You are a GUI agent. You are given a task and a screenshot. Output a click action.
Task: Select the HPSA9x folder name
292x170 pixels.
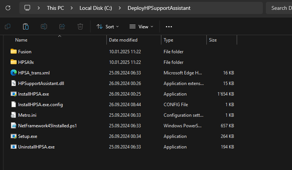[x=26, y=62]
